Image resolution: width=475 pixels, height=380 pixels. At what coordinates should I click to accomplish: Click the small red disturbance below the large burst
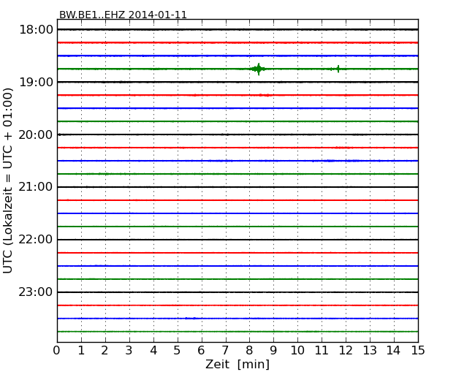coord(265,95)
